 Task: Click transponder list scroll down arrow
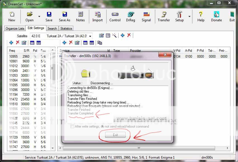pos(53,148)
